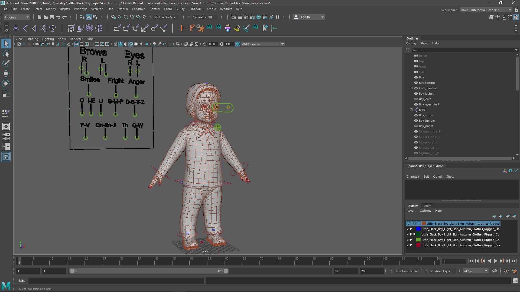Click the Set Key plus icon

pos(181,28)
